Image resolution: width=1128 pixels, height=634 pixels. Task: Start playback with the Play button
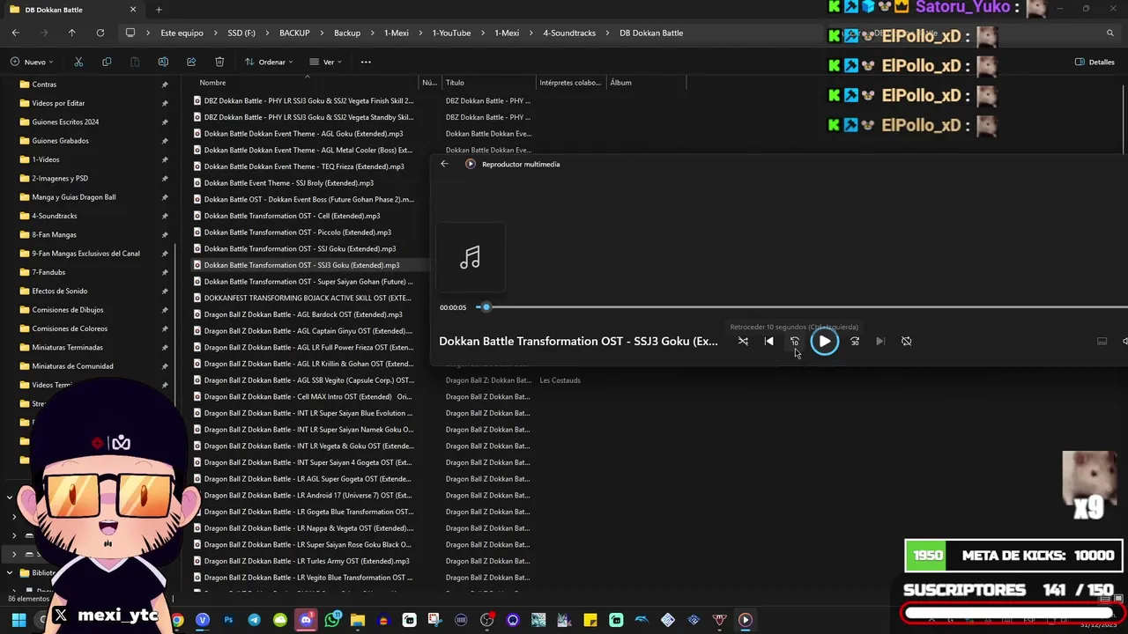[824, 342]
